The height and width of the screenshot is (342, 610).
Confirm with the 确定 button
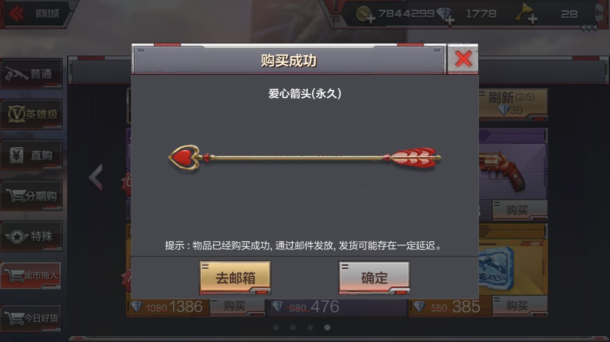point(374,278)
